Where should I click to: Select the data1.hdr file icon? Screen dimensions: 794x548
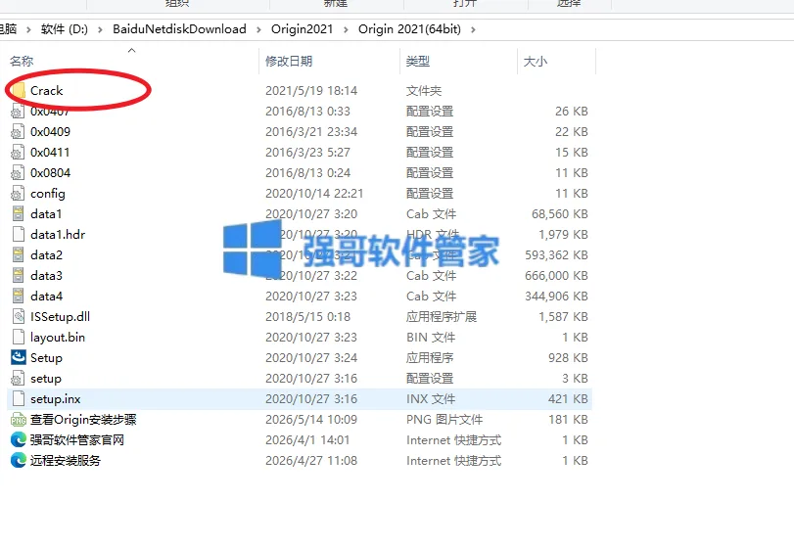[x=18, y=235]
